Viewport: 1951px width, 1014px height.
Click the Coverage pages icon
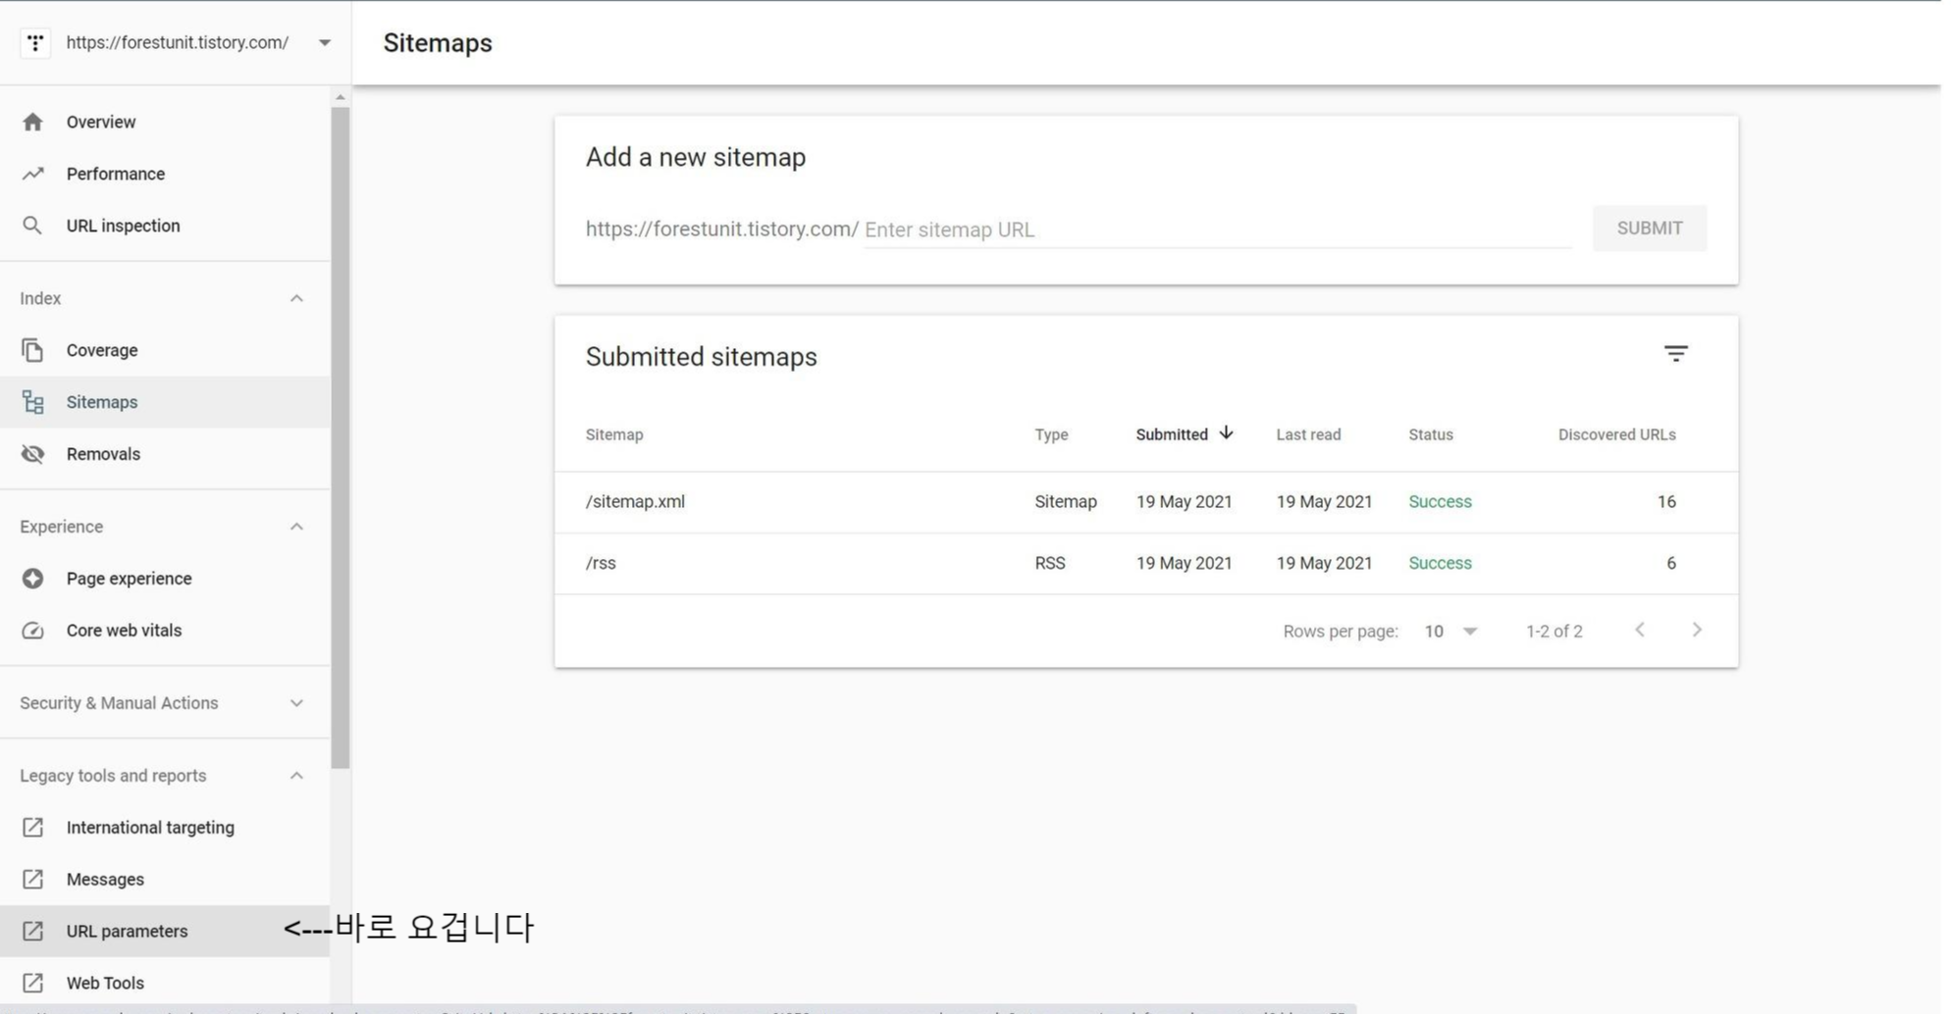coord(32,350)
